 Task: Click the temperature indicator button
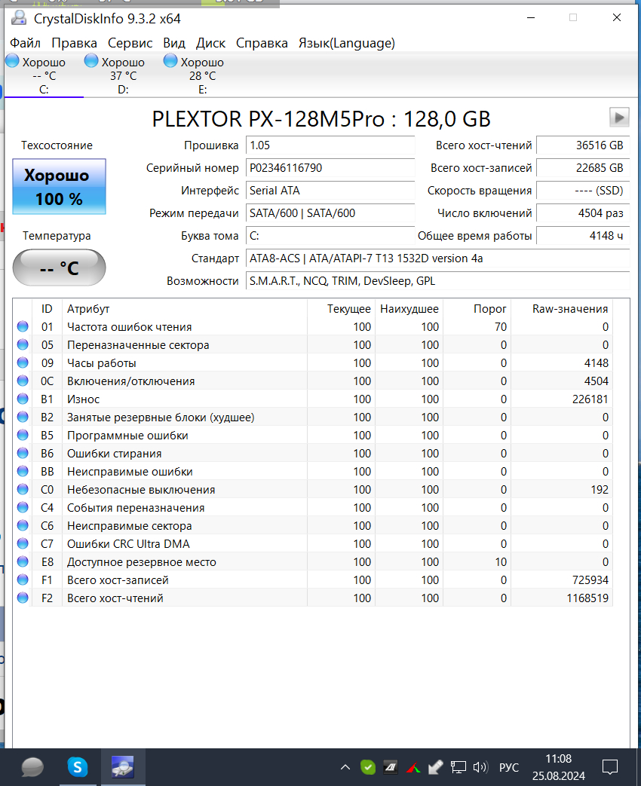pyautogui.click(x=59, y=268)
